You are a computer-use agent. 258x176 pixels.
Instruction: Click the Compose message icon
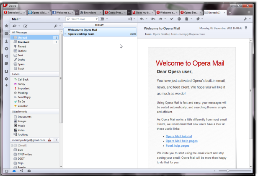point(25,26)
